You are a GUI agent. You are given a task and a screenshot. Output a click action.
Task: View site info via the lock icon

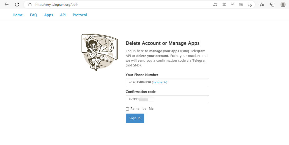point(30,4)
